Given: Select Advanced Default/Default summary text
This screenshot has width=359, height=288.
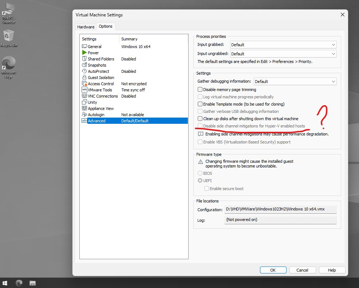Looking at the screenshot, I should click(x=135, y=121).
